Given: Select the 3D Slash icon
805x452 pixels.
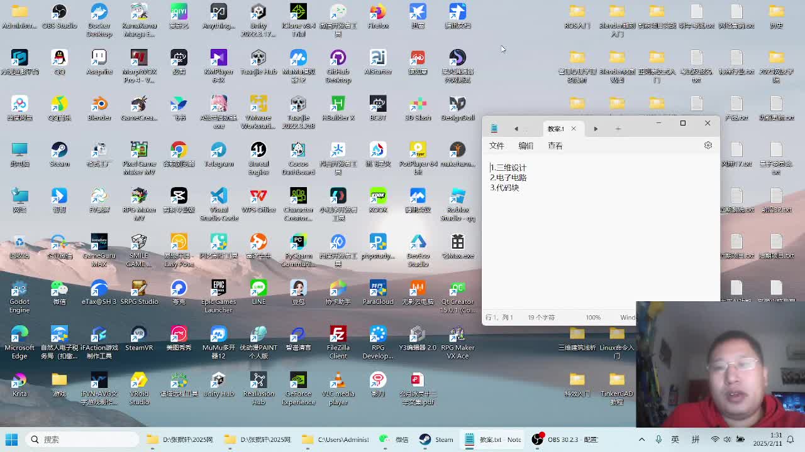Looking at the screenshot, I should click(418, 109).
